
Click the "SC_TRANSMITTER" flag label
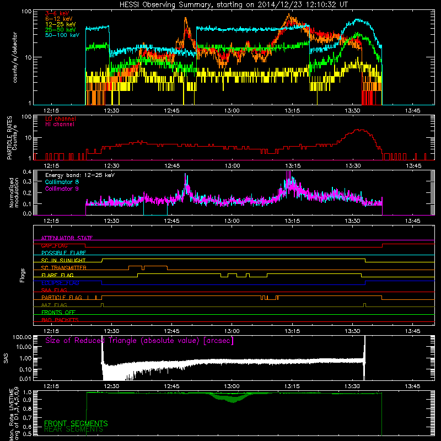pyautogui.click(x=64, y=268)
